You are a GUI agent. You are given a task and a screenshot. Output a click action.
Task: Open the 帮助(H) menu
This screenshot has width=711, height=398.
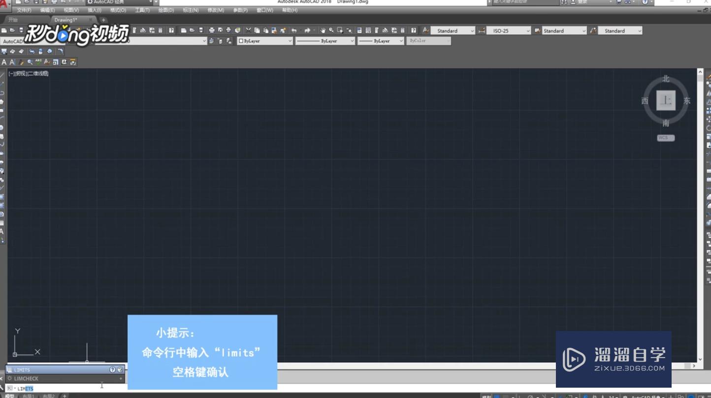coord(290,10)
